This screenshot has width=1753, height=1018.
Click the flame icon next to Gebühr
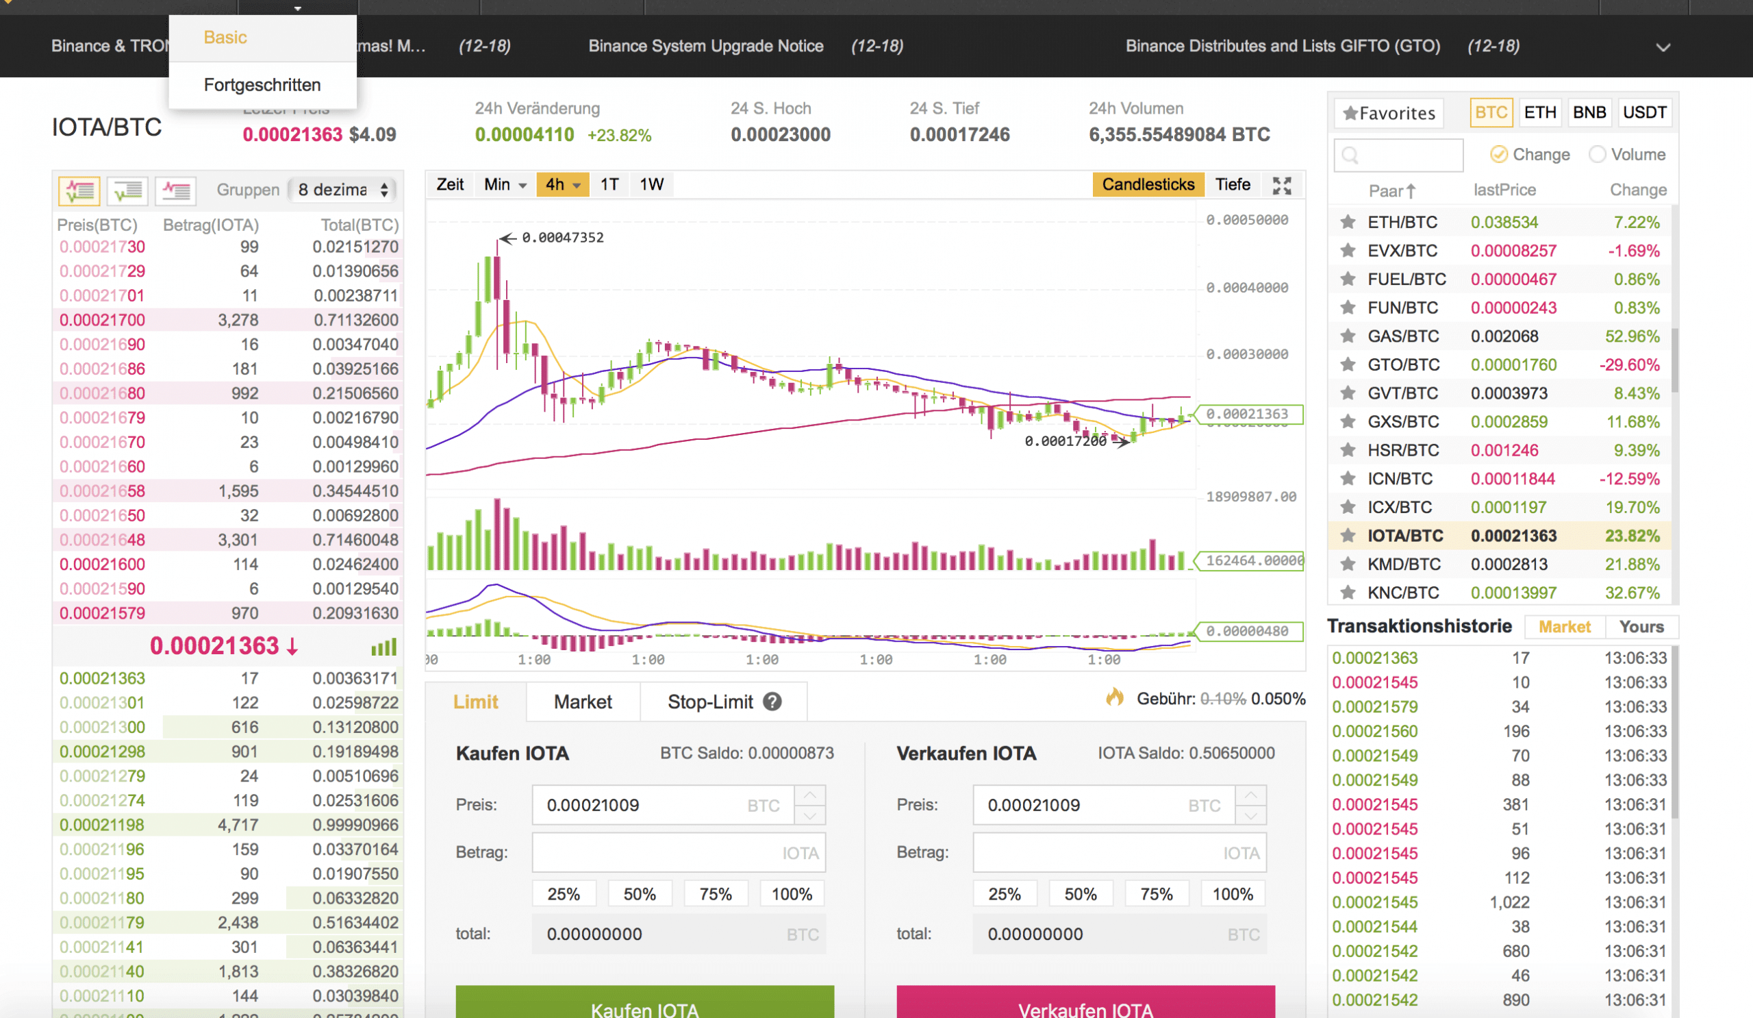click(1114, 697)
